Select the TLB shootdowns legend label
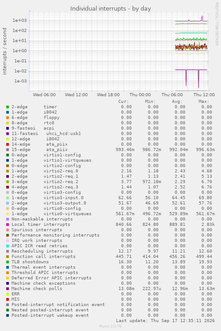 (30, 262)
